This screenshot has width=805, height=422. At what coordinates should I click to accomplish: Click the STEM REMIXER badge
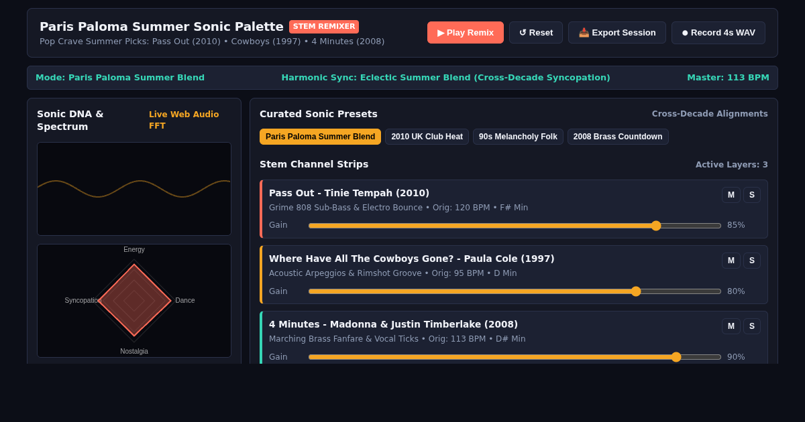324,27
